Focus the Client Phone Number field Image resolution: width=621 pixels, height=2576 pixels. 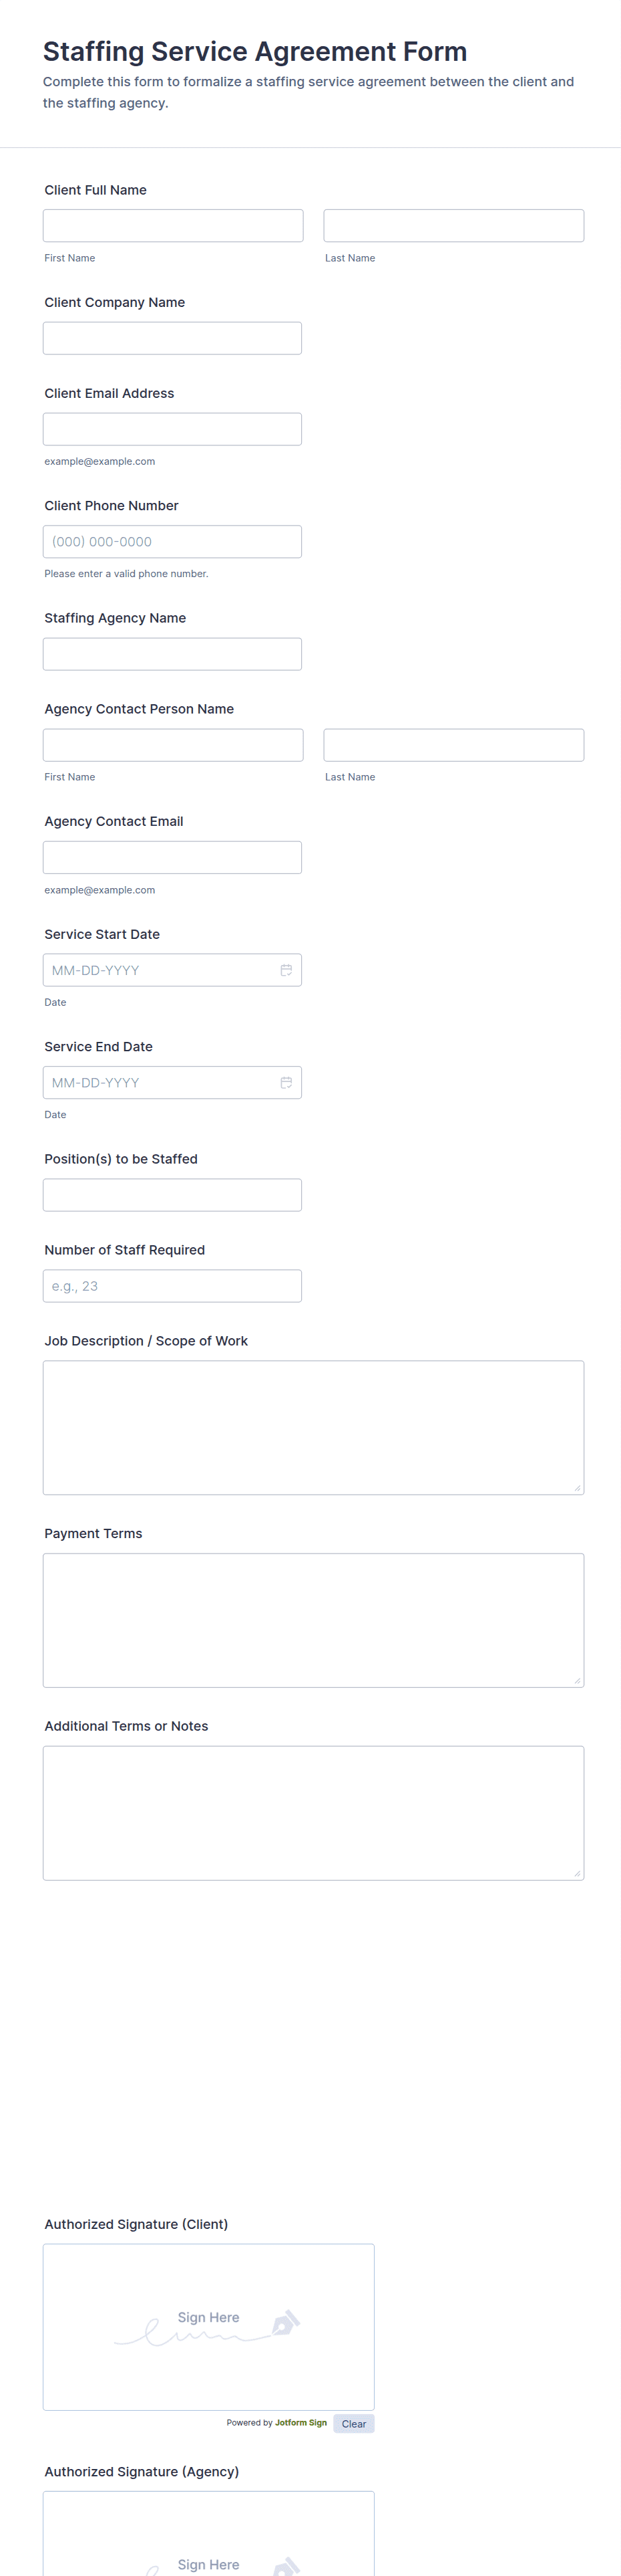pyautogui.click(x=172, y=541)
